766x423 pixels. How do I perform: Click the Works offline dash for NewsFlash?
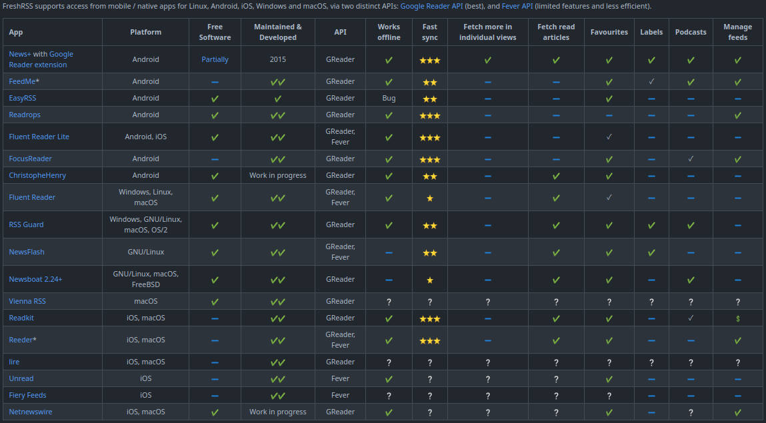389,252
